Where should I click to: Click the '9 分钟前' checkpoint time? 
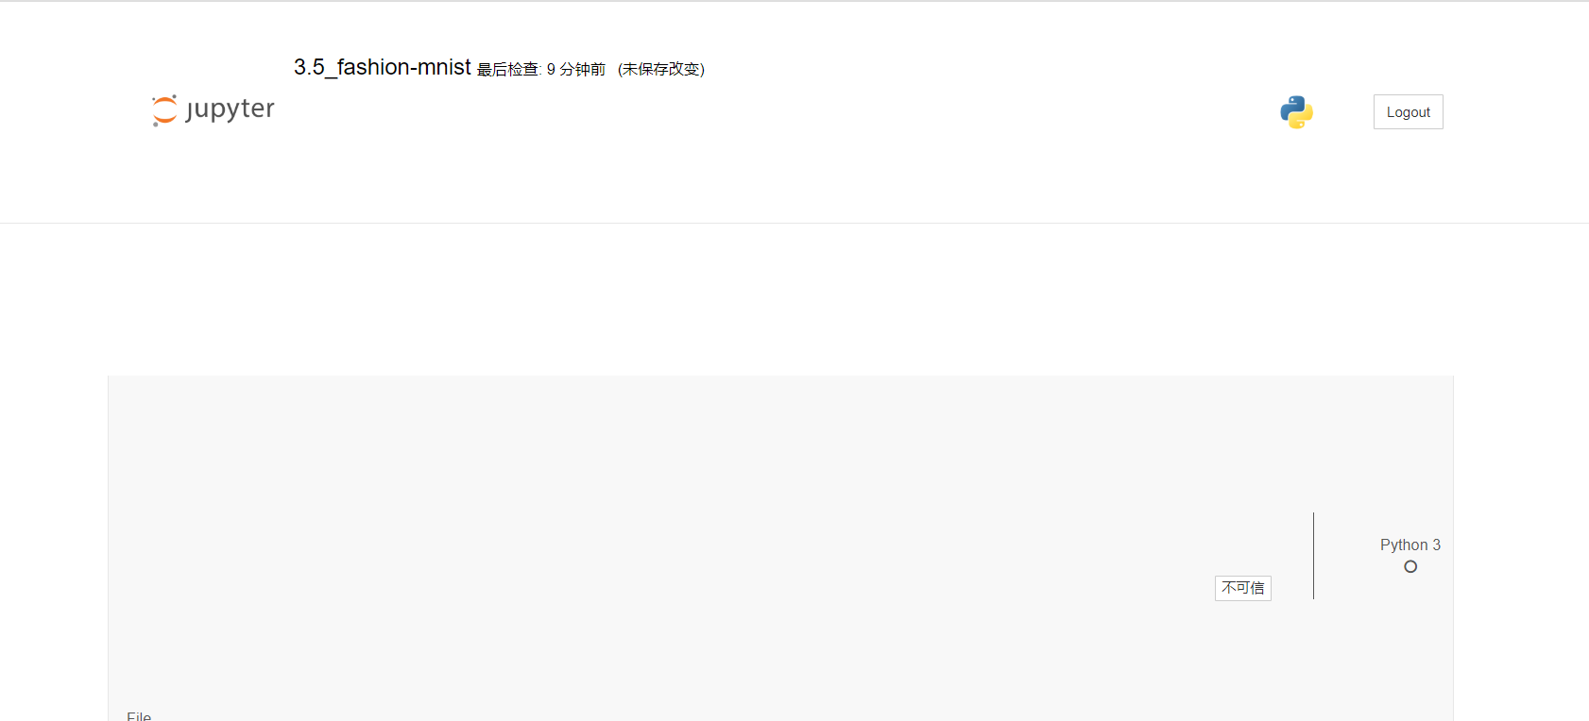pyautogui.click(x=576, y=69)
